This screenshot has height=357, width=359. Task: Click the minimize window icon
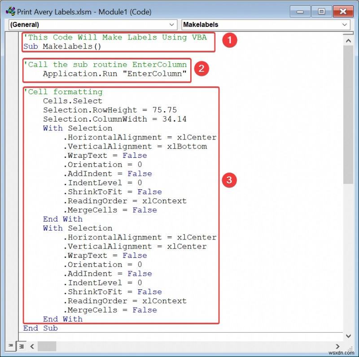299,12
